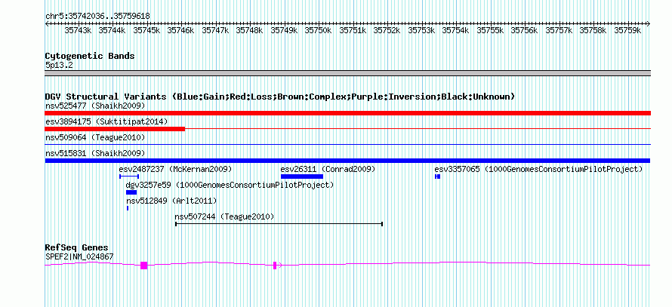This screenshot has height=307, width=672.
Task: Click the DGV Structural Variants track title
Action: (280, 97)
